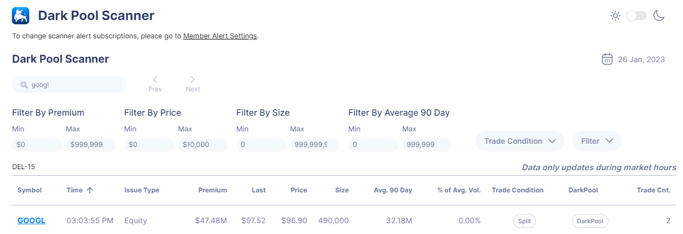Open the calendar date picker icon
Viewport: 683px width, 234px height.
[607, 59]
